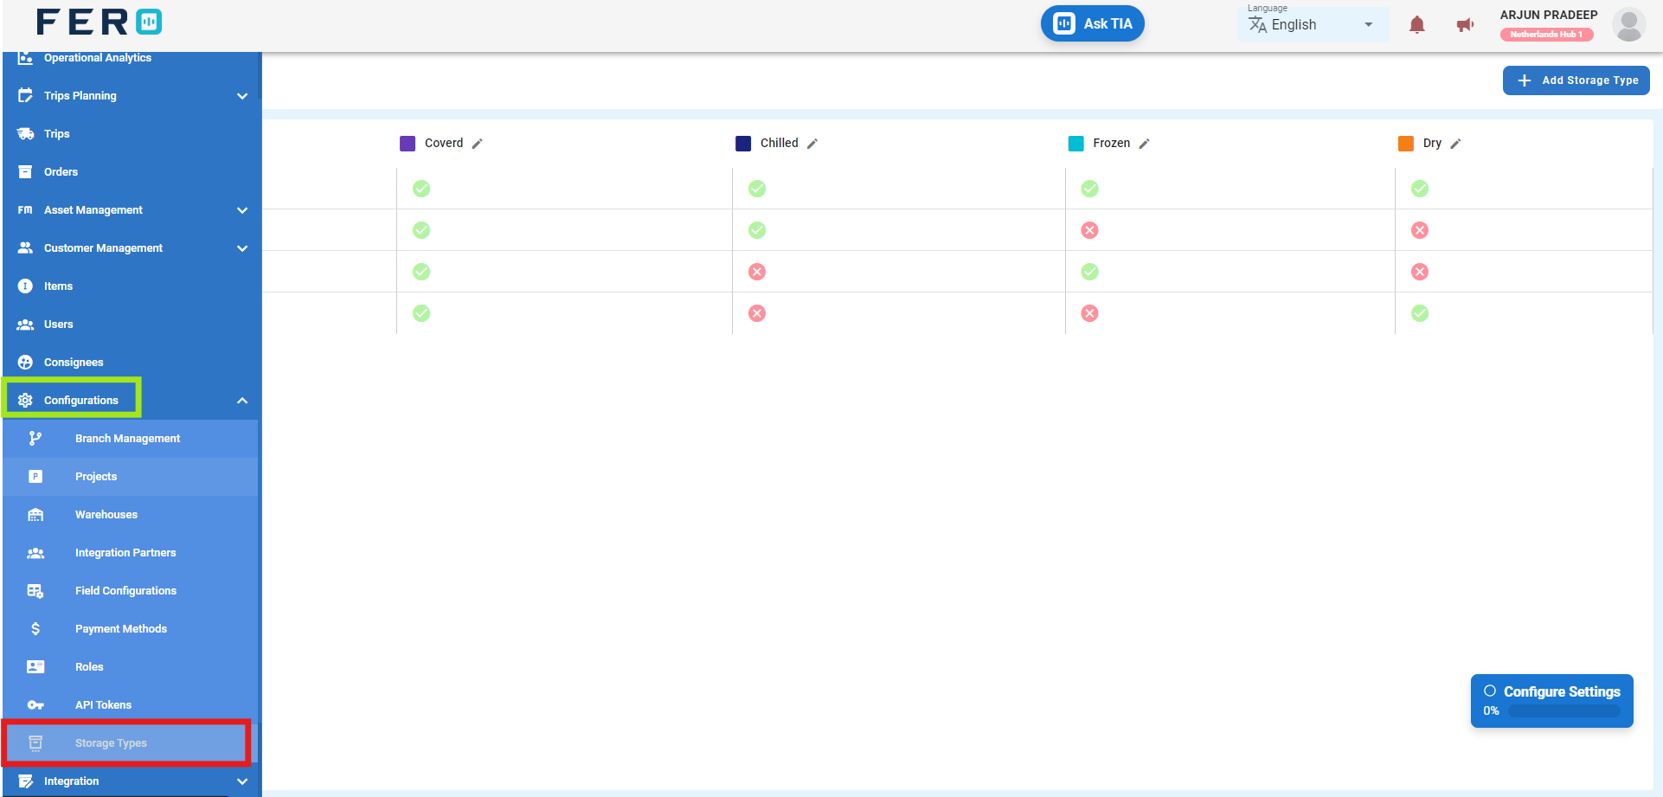Click the Netherlands Hub 1 badge

(x=1546, y=35)
